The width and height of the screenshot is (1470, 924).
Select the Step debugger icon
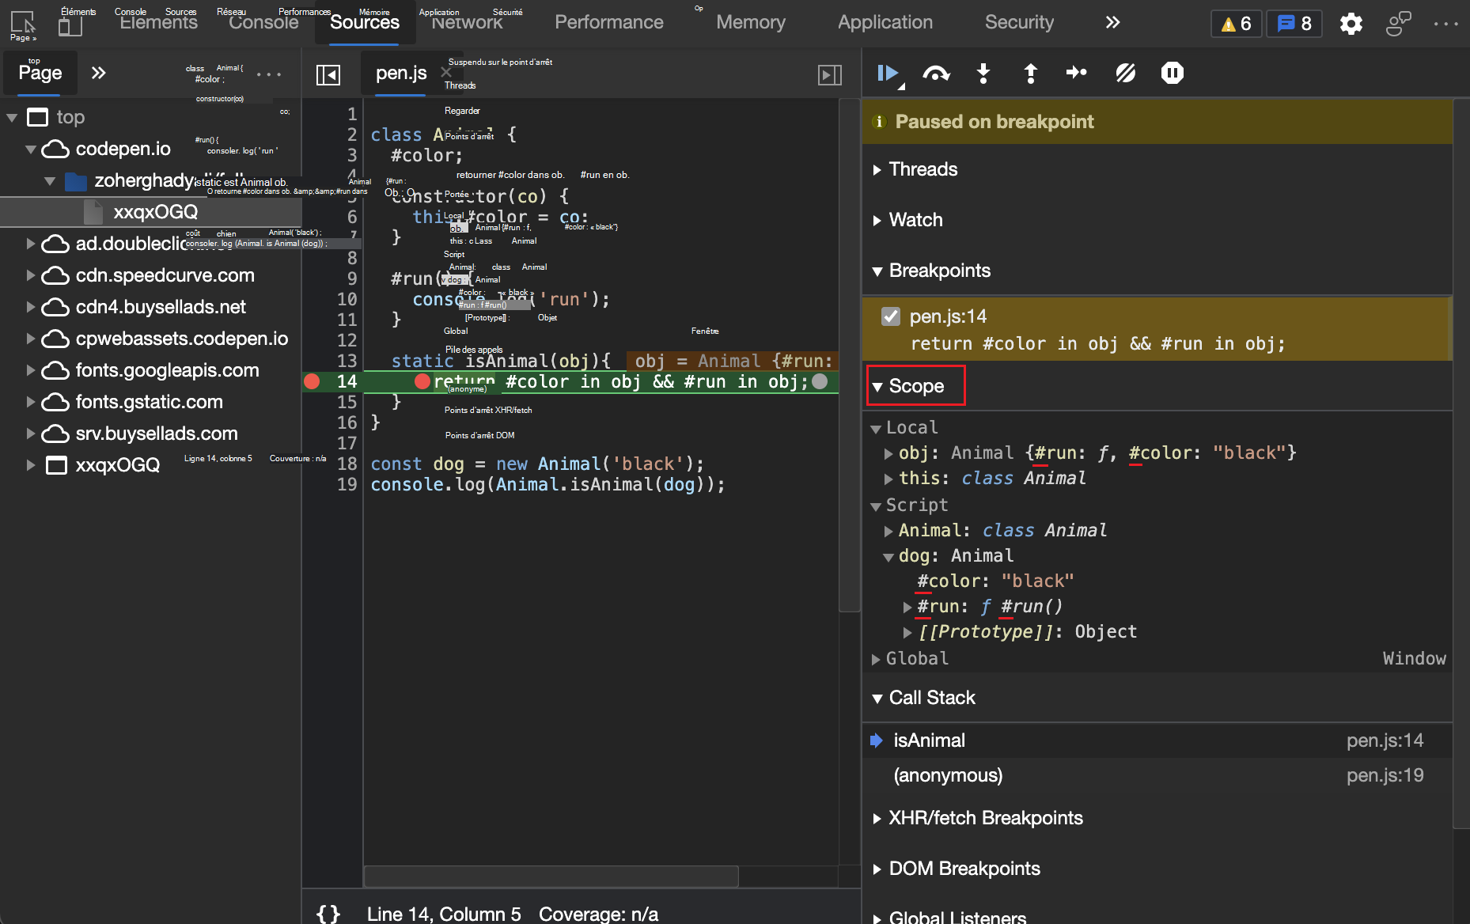tap(1077, 73)
